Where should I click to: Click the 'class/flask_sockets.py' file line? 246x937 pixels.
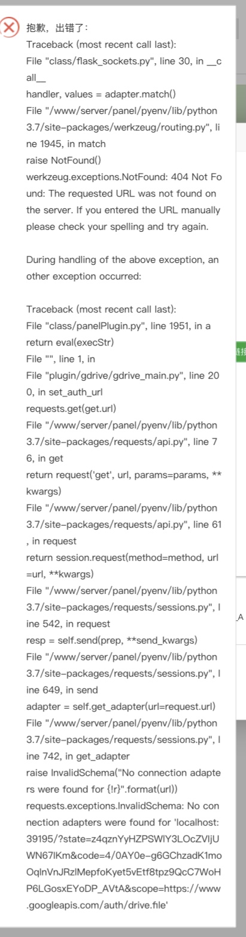tap(123, 69)
